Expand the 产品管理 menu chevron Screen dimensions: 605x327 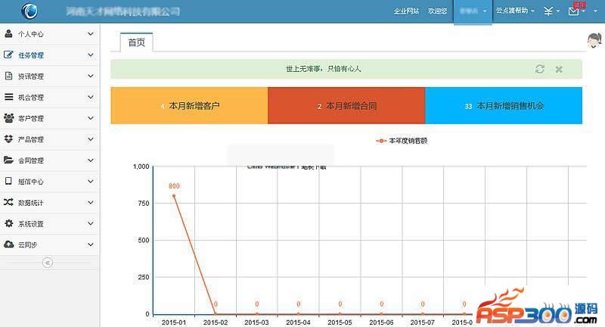click(x=91, y=139)
